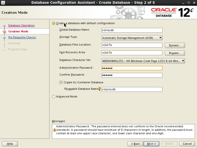Screen dimensions: 197x148
Task: Click the disabled Finish button
Action: click(x=169, y=144)
